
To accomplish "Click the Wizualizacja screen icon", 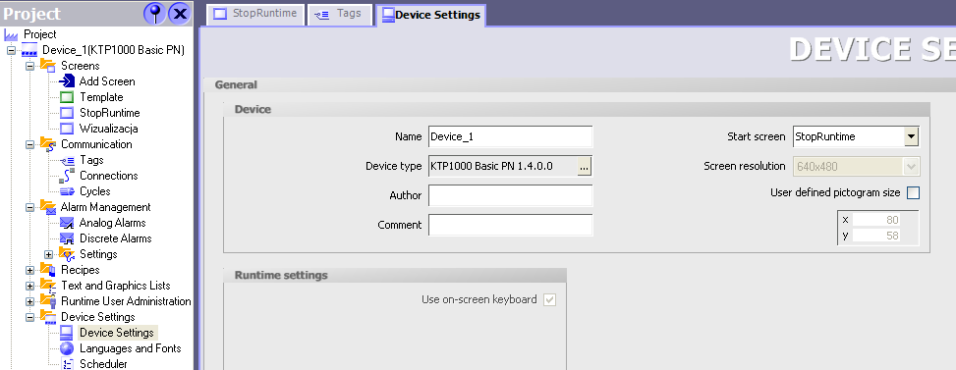I will (67, 129).
